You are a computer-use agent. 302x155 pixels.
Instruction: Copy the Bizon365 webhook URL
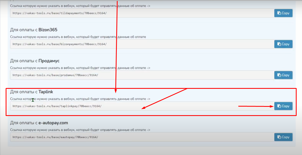click(283, 44)
